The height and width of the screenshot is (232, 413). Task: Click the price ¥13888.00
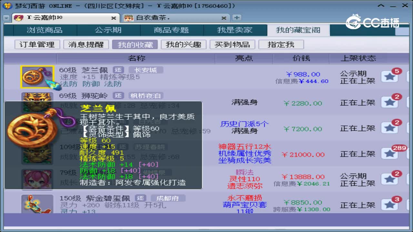[x=303, y=177]
